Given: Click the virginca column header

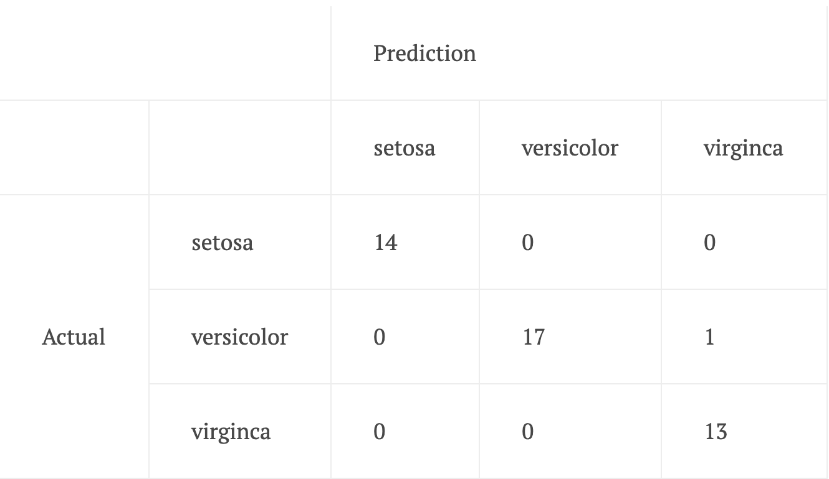Looking at the screenshot, I should [743, 148].
